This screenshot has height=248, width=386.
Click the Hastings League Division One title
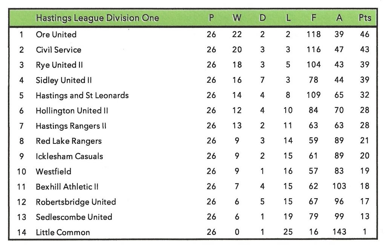(x=97, y=18)
